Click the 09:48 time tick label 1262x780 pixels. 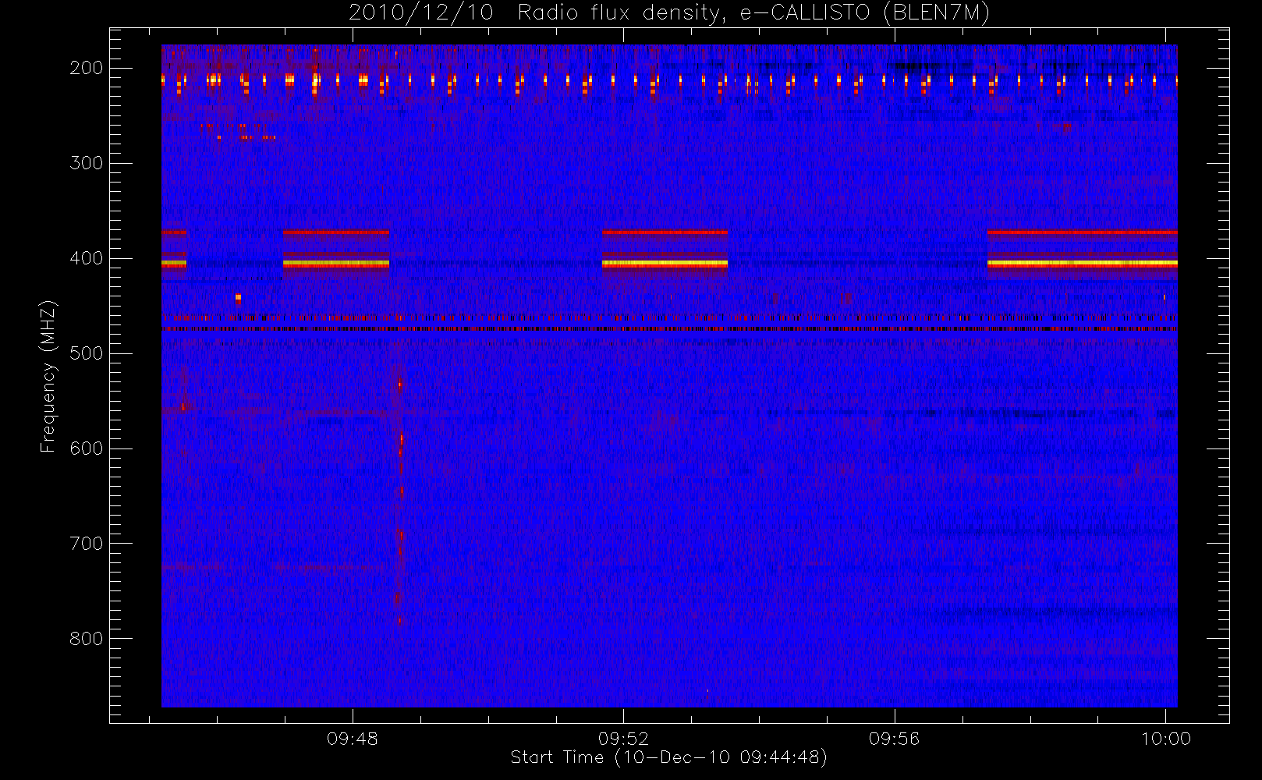click(x=353, y=739)
